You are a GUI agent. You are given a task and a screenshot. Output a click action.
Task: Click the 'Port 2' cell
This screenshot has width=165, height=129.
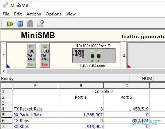point(126,97)
